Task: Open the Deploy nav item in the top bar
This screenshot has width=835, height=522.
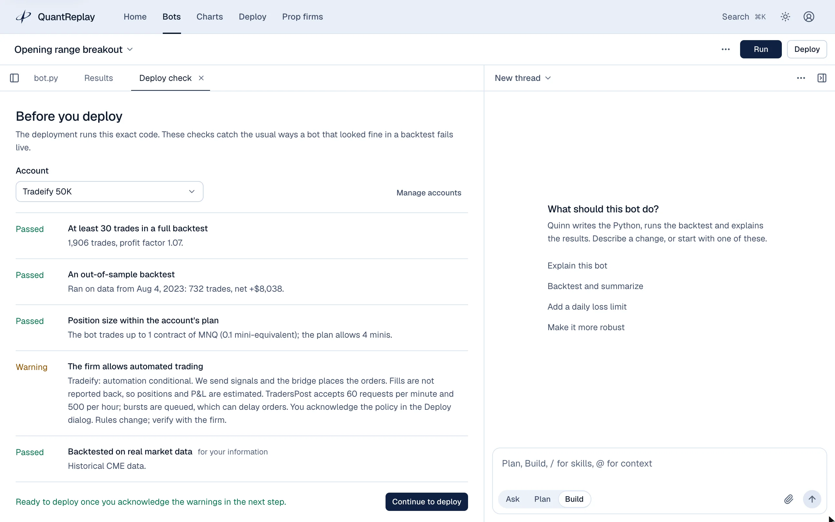Action: (x=252, y=17)
